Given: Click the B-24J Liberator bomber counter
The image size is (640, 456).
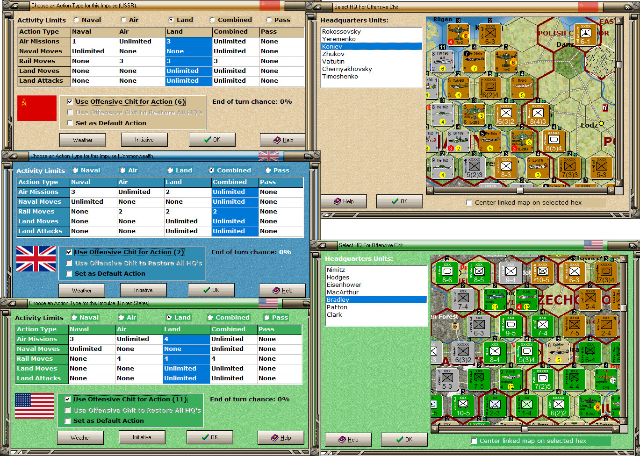Looking at the screenshot, I should [x=590, y=406].
